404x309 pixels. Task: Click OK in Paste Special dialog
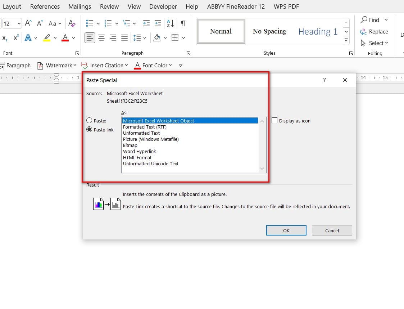[286, 230]
